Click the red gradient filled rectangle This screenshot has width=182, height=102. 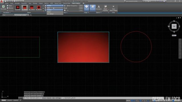tap(83, 47)
